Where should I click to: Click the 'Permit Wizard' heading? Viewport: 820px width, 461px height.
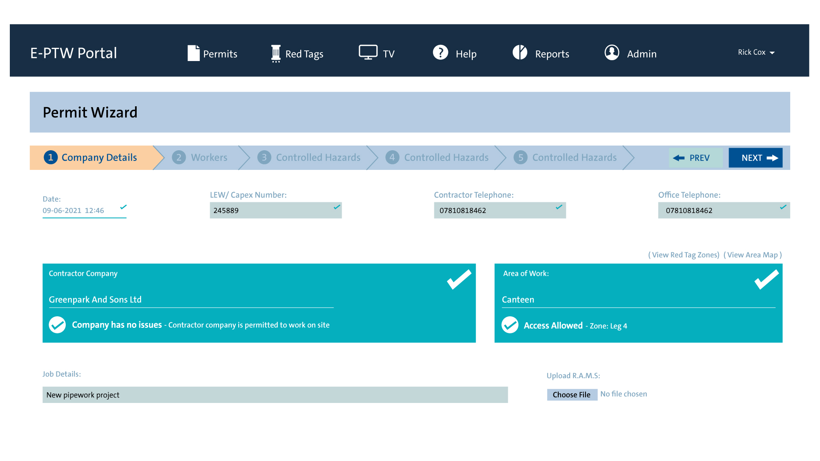point(90,112)
